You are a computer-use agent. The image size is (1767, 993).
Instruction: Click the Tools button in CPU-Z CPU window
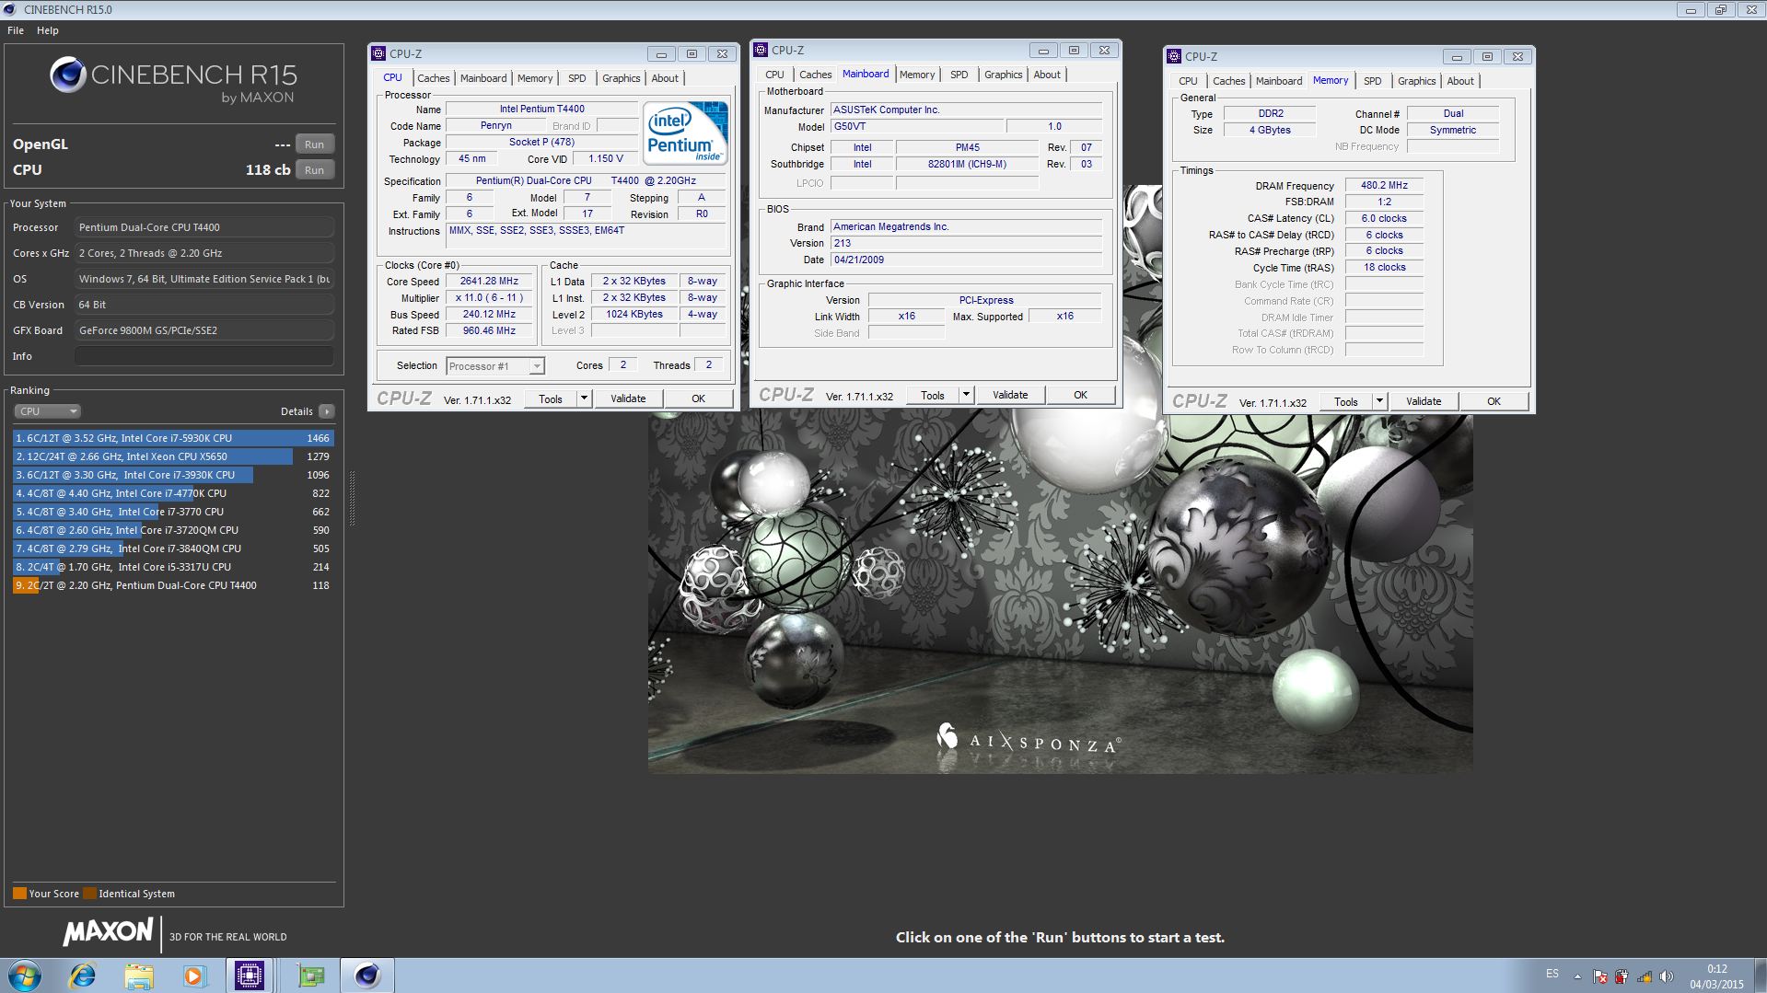[x=551, y=398]
